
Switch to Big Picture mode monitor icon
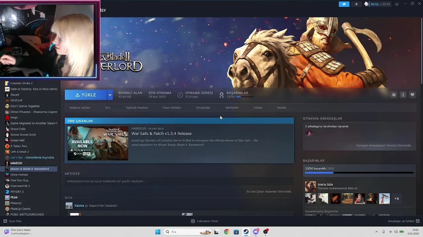[397, 4]
